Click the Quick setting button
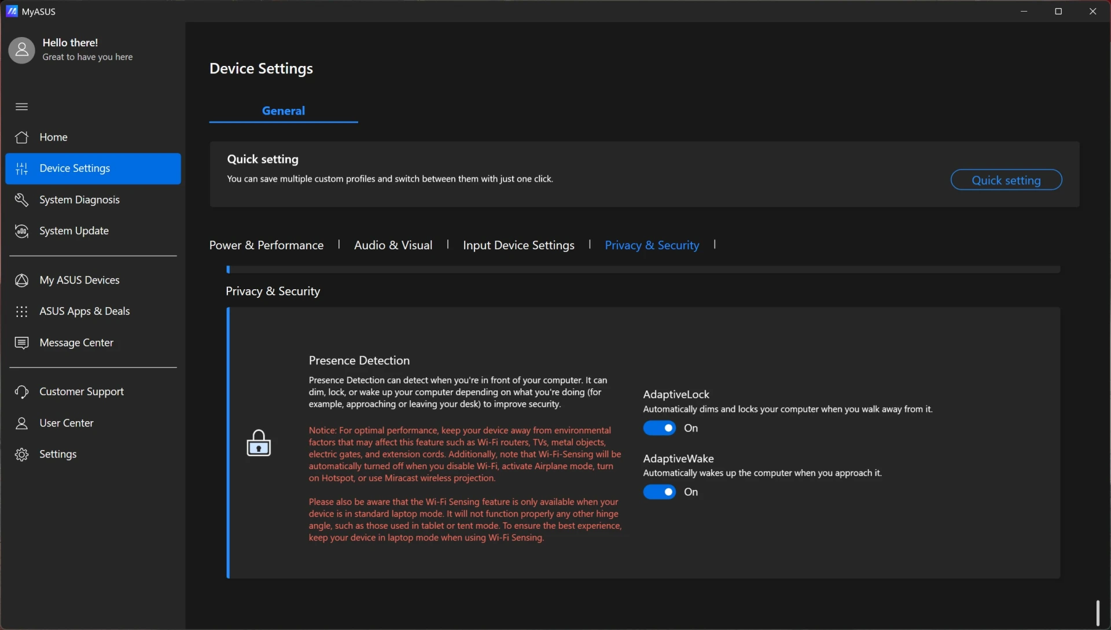The image size is (1111, 630). [x=1006, y=180]
